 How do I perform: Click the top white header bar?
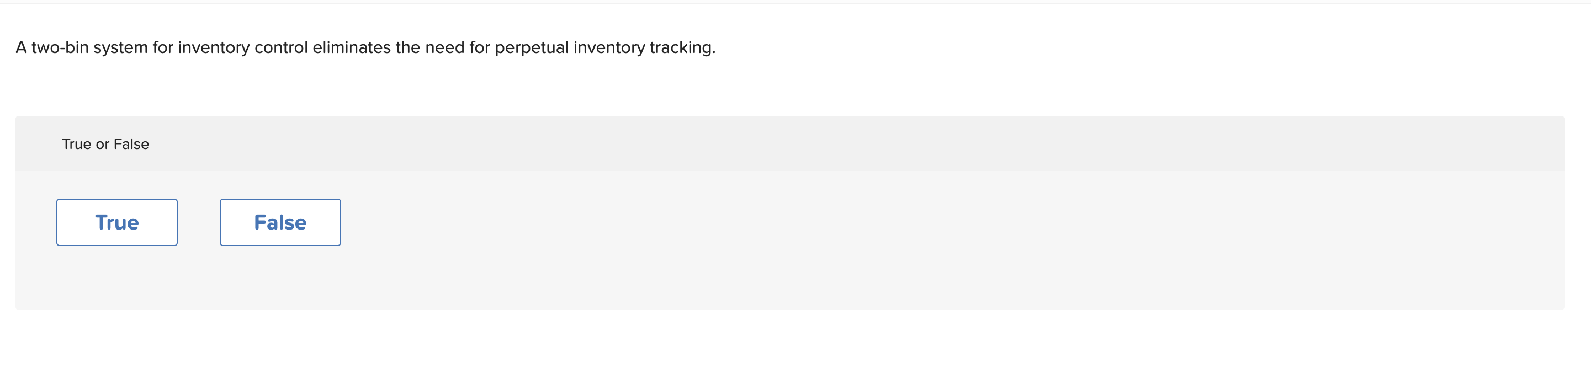click(x=795, y=3)
